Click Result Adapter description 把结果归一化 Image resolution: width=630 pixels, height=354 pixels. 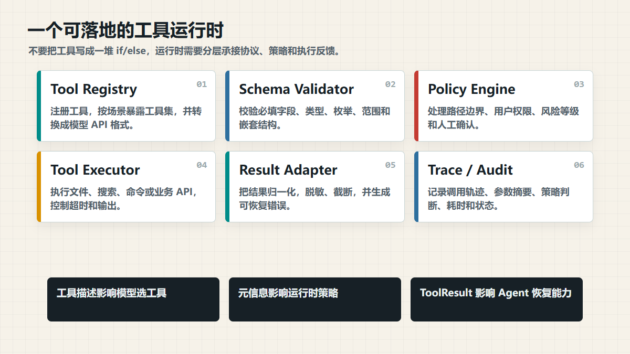[314, 199]
